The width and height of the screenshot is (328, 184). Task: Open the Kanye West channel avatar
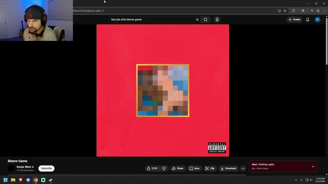click(x=11, y=168)
